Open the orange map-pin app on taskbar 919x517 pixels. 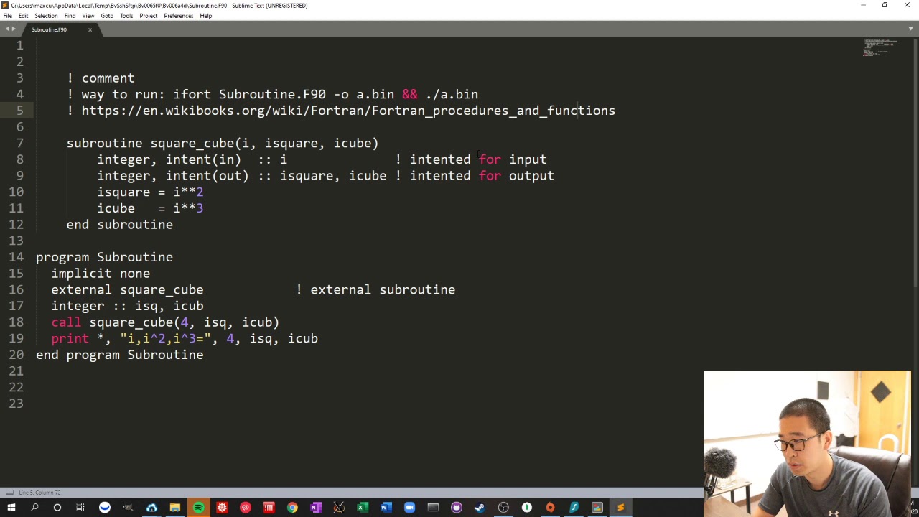(x=550, y=508)
